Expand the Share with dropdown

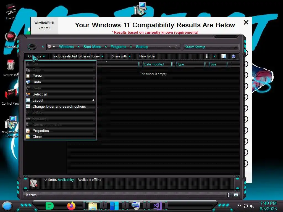tap(121, 56)
